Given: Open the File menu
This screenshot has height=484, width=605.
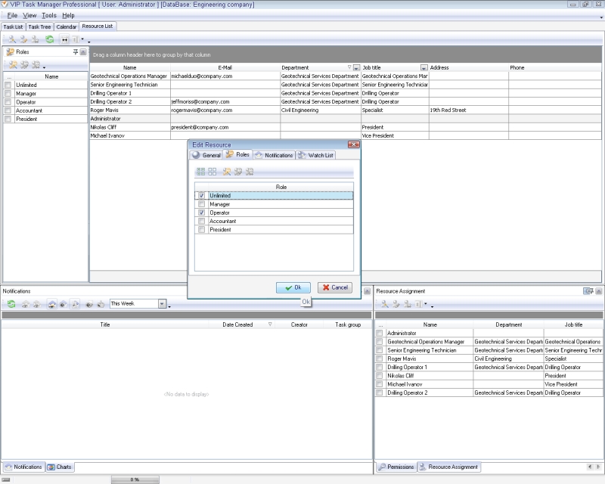Looking at the screenshot, I should click(x=12, y=15).
